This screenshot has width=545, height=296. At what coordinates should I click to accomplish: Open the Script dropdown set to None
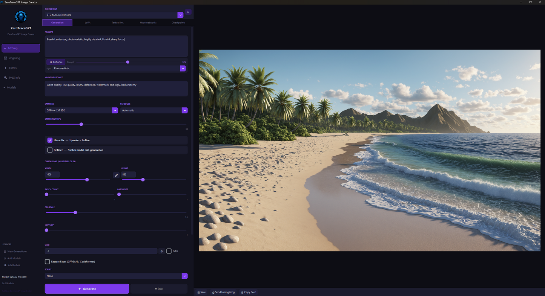(116, 276)
